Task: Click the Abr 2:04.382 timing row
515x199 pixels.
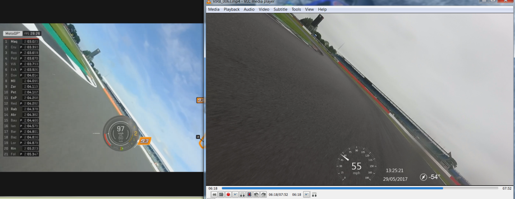Action: coord(21,115)
